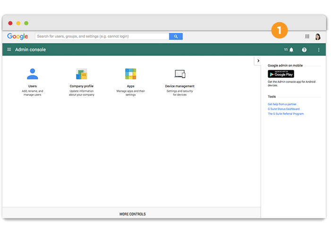Image resolution: width=331 pixels, height=236 pixels.
Task: Open the hamburger main menu
Action: [x=9, y=50]
